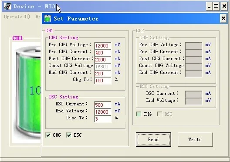Open the Operate(O) menu
The width and height of the screenshot is (230, 162).
point(17,17)
